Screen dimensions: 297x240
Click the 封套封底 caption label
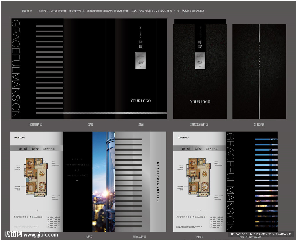(x=259, y=124)
